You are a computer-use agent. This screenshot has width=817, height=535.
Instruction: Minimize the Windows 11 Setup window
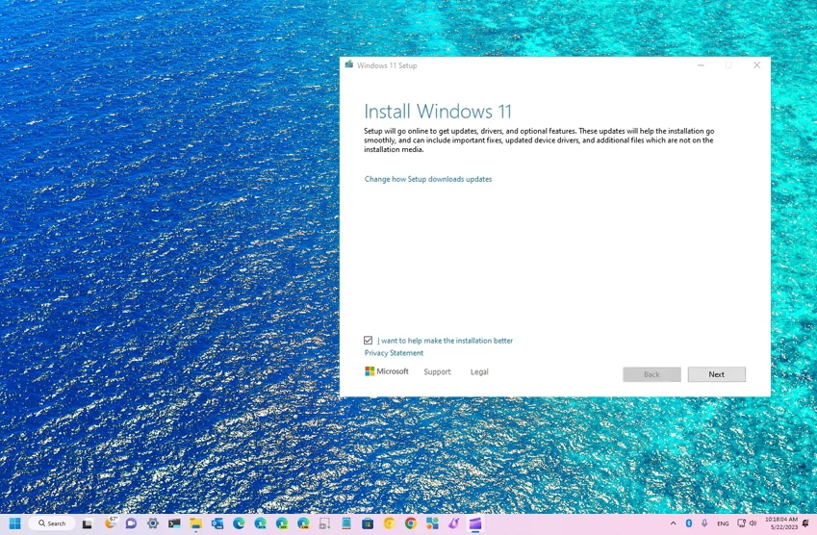[701, 65]
